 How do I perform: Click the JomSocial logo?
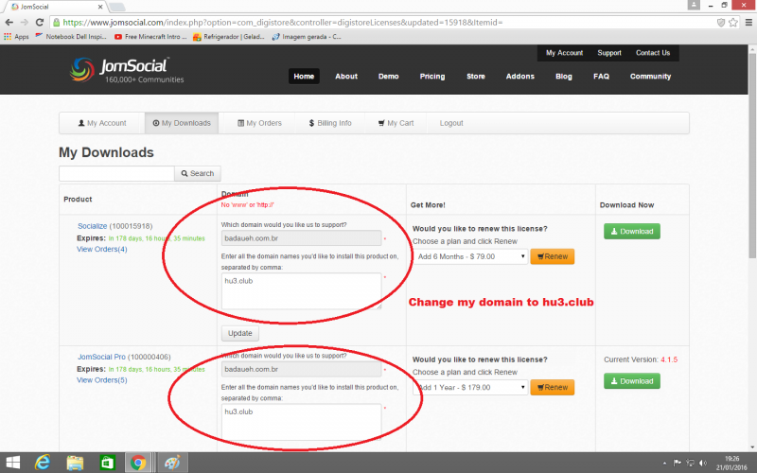tap(127, 70)
